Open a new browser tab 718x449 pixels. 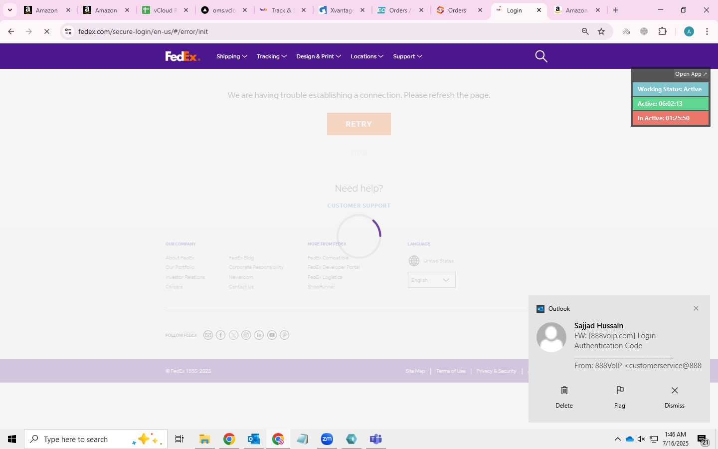point(616,10)
